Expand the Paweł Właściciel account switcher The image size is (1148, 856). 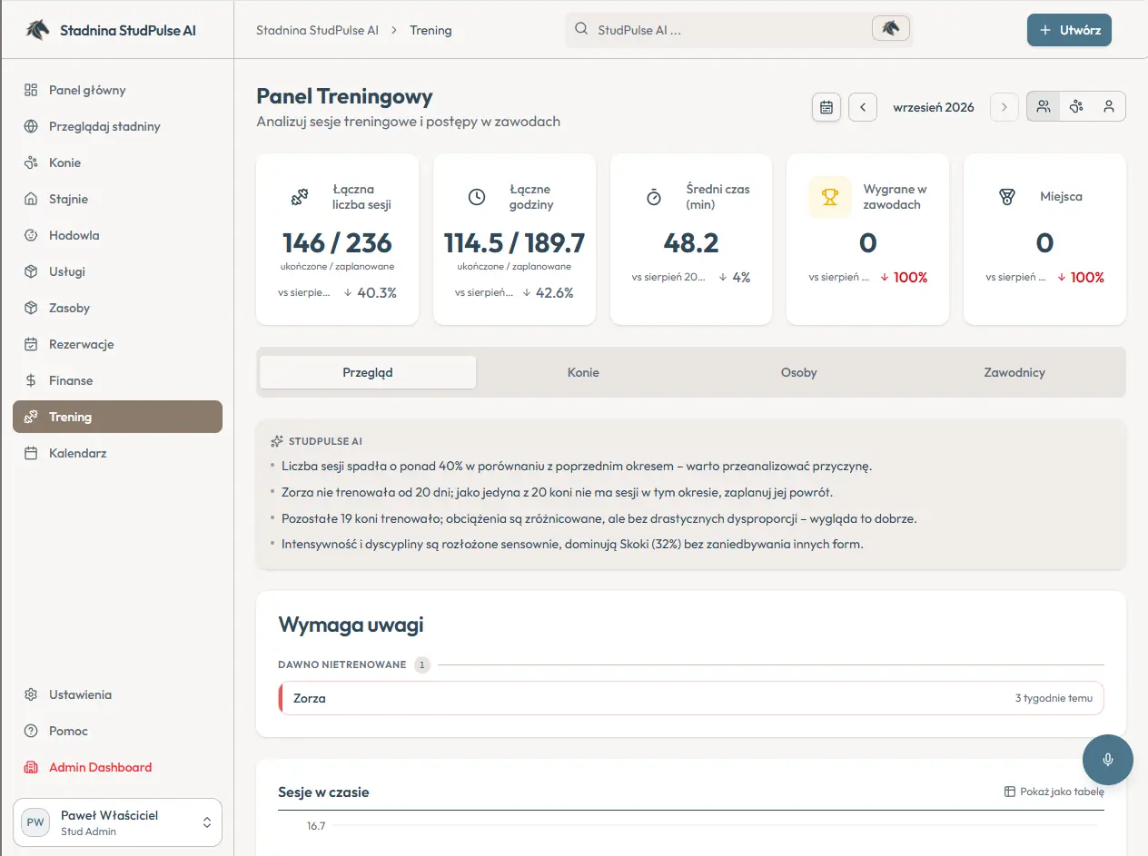tap(117, 822)
